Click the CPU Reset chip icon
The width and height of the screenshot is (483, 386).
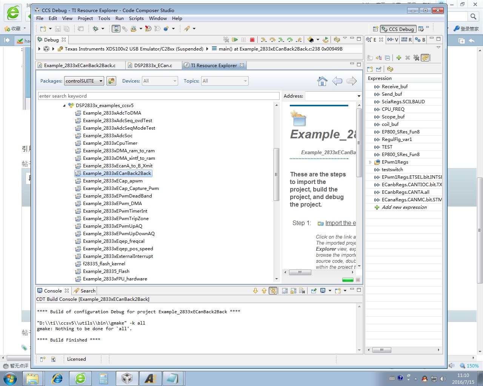pyautogui.click(x=311, y=40)
